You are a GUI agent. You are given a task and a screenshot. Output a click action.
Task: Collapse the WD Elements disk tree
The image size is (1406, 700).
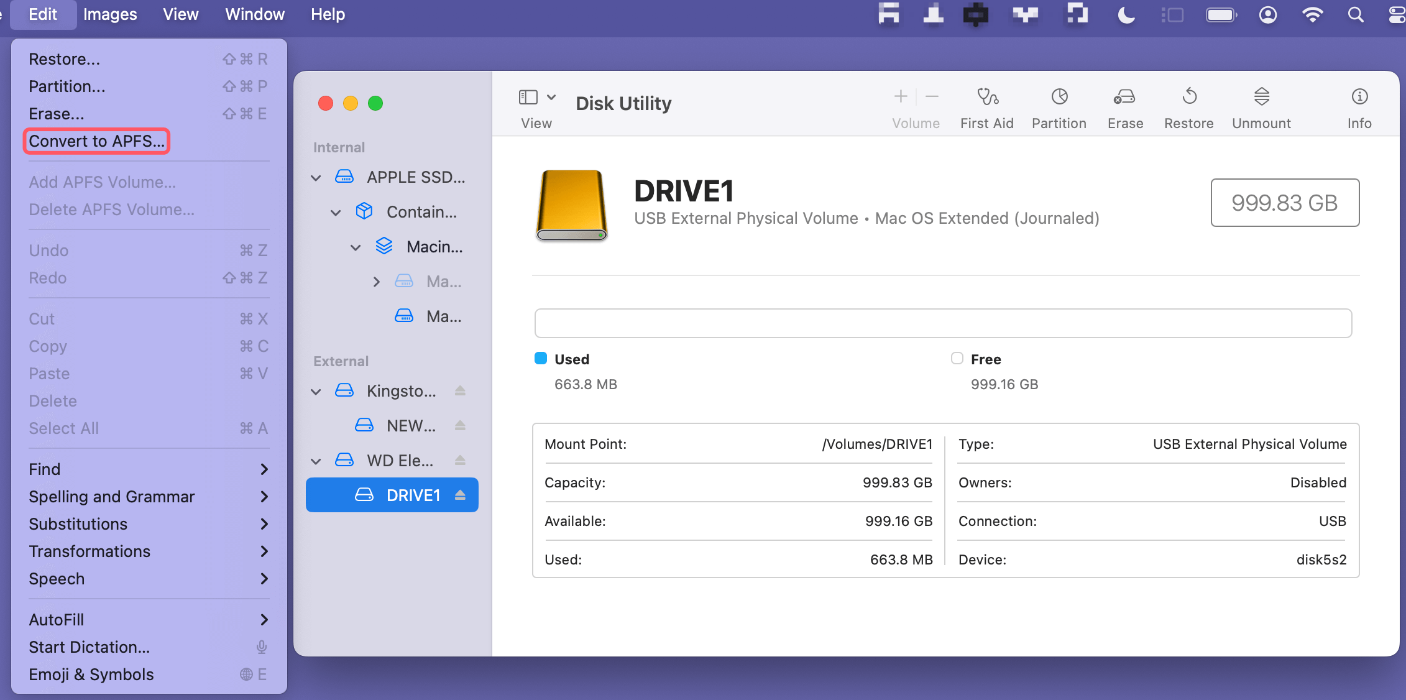316,461
